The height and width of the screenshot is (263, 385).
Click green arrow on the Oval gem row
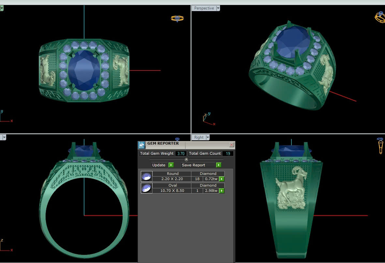[222, 191]
